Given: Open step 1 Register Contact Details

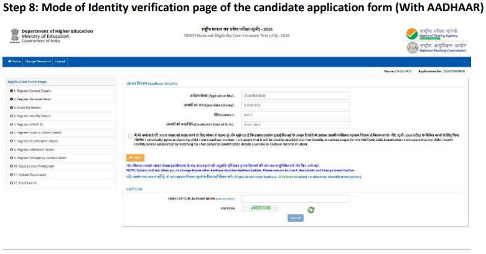Looking at the screenshot, I should click(x=30, y=91).
